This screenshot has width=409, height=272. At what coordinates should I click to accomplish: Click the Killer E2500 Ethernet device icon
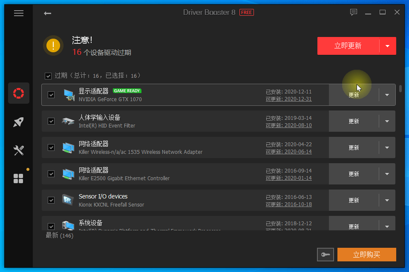tap(68, 174)
